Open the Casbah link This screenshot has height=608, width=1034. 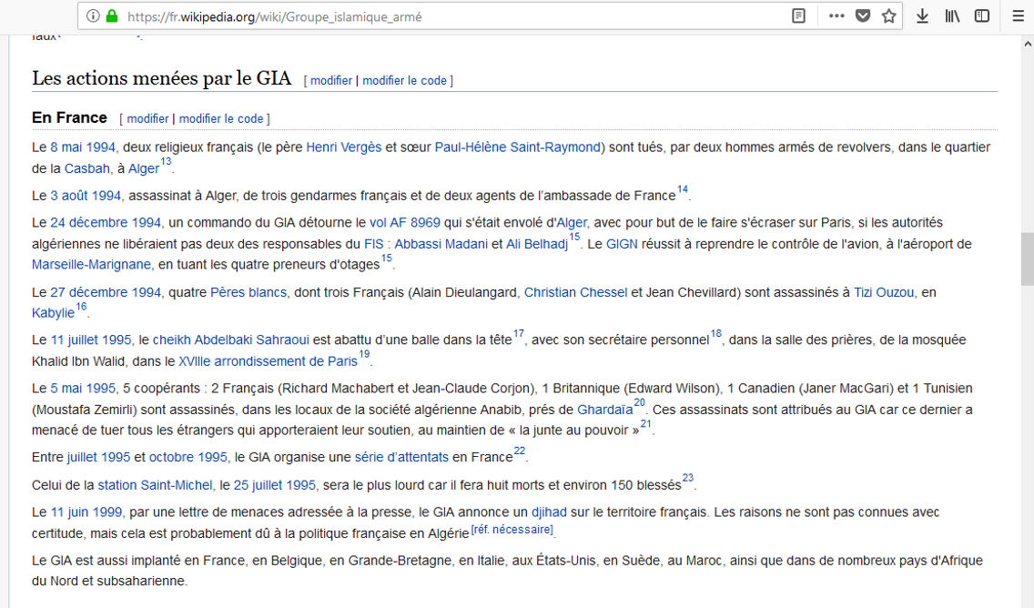87,168
